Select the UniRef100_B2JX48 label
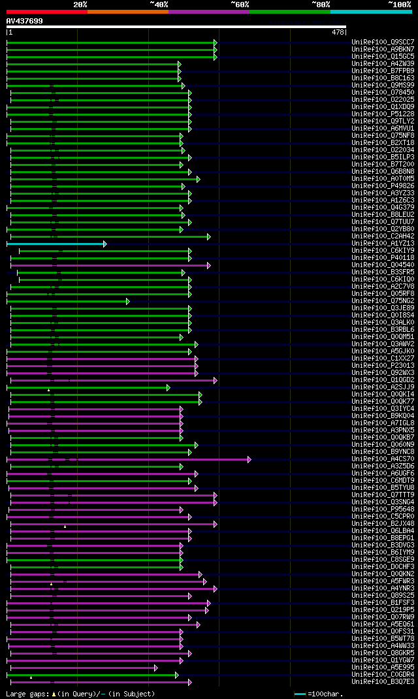This screenshot has height=699, width=418. coord(383,524)
